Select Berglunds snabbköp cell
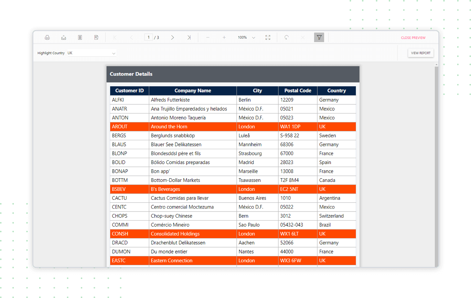The height and width of the screenshot is (298, 471). (193, 135)
